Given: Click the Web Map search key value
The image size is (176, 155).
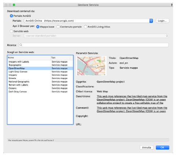Looking at the screenshot, I should [x=102, y=91].
